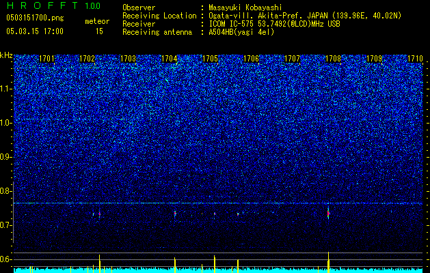Click the 0.7 kHz axis label
Image resolution: width=430 pixels, height=273 pixels.
[x=6, y=225]
